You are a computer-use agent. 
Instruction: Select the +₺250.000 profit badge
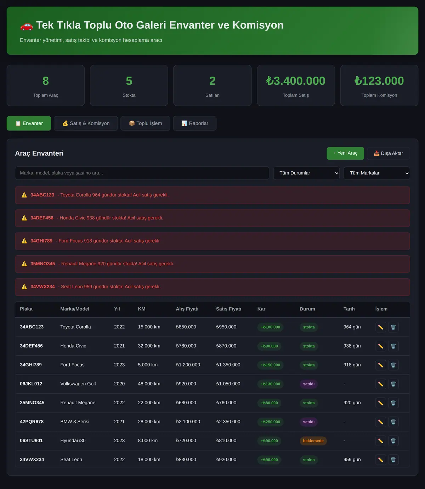point(270,422)
